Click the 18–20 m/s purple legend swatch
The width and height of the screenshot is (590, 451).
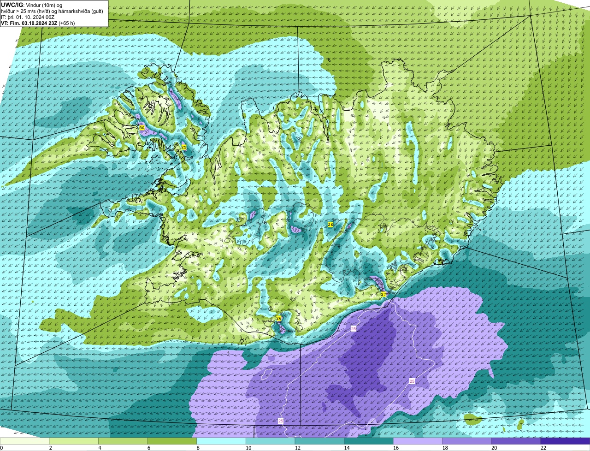pos(467,441)
